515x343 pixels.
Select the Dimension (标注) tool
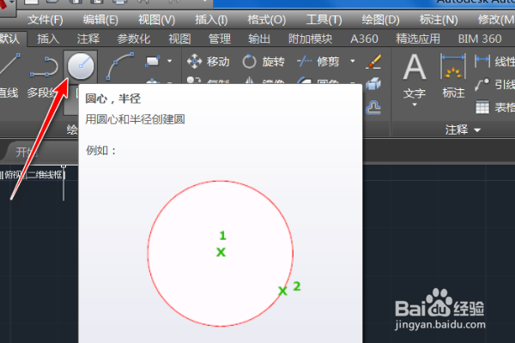click(x=453, y=76)
